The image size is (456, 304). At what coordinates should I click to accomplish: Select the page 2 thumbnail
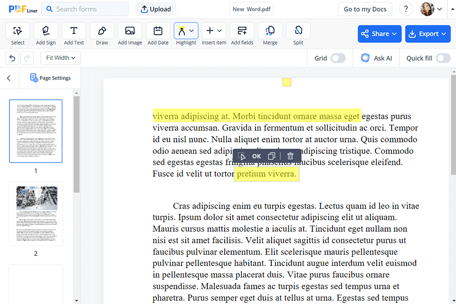[36, 214]
